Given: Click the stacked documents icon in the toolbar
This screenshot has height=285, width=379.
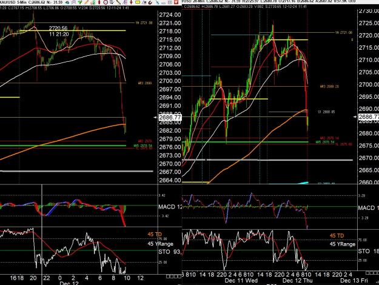Looking at the screenshot, I should (112, 2).
